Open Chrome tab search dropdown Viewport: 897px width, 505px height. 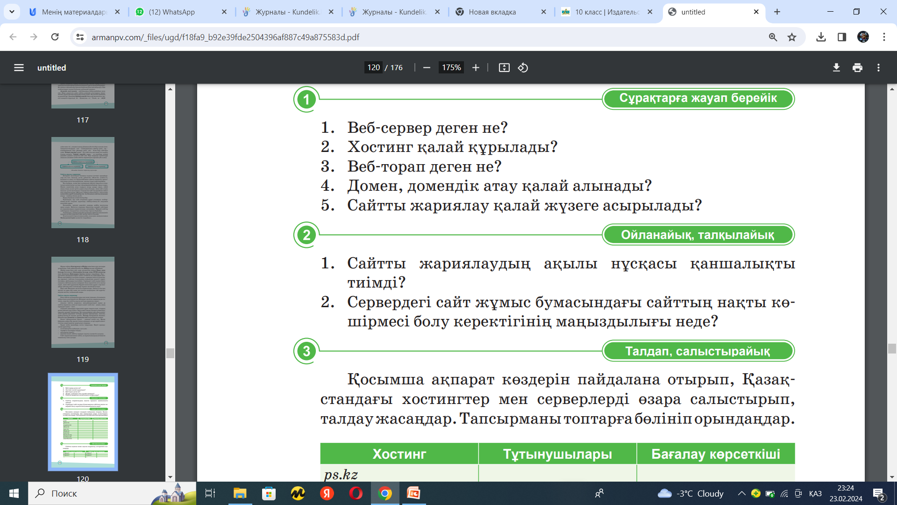(x=12, y=12)
